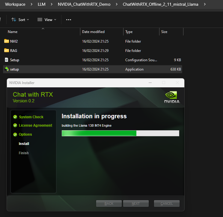Click the Options green checkmark

pos(15,134)
